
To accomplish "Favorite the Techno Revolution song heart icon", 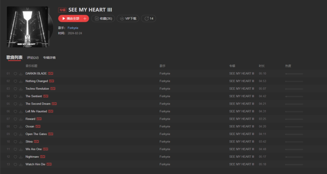I will 15,89.
